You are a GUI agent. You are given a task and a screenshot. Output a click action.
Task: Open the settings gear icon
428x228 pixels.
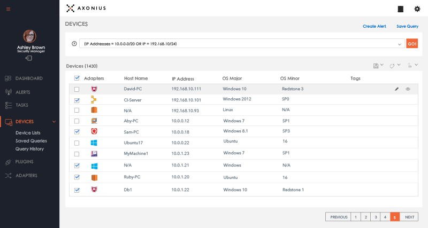[417, 9]
